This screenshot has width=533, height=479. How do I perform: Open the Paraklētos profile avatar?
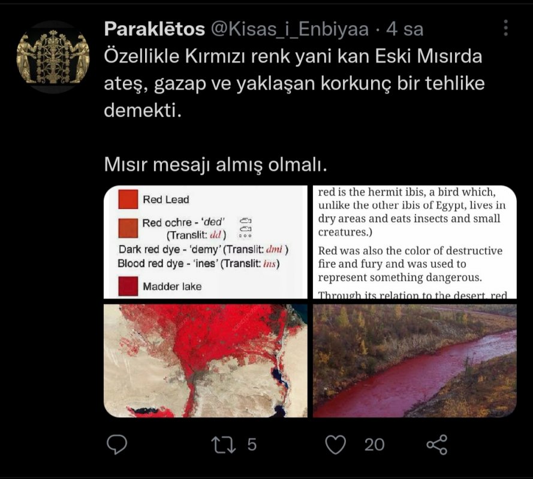(x=53, y=57)
